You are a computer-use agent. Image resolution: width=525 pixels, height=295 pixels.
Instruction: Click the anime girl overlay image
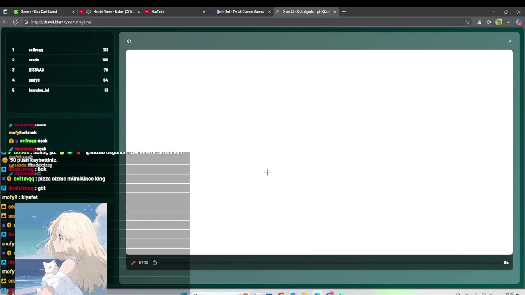coord(61,249)
